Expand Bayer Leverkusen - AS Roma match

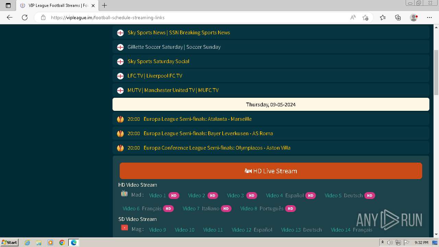tap(271, 133)
